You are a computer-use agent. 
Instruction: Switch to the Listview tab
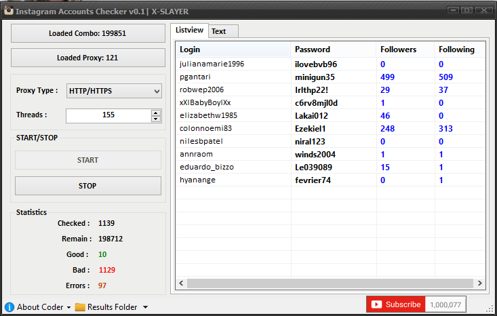point(189,30)
